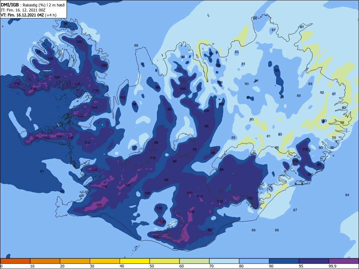Click the humidity value '82' on the map
Image resolution: width=359 pixels, height=269 pixels.
pos(322,93)
